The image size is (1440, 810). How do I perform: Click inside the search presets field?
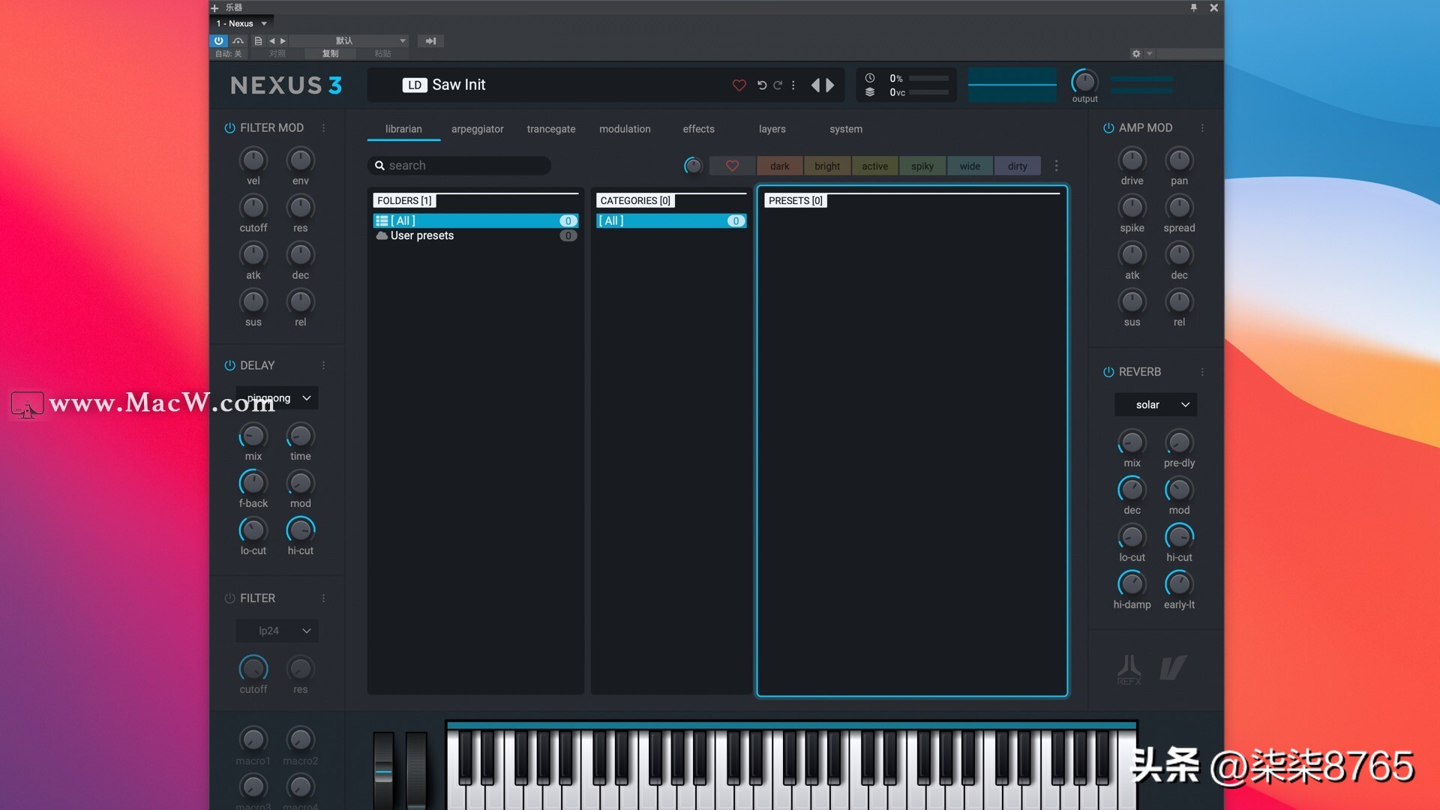pyautogui.click(x=460, y=165)
